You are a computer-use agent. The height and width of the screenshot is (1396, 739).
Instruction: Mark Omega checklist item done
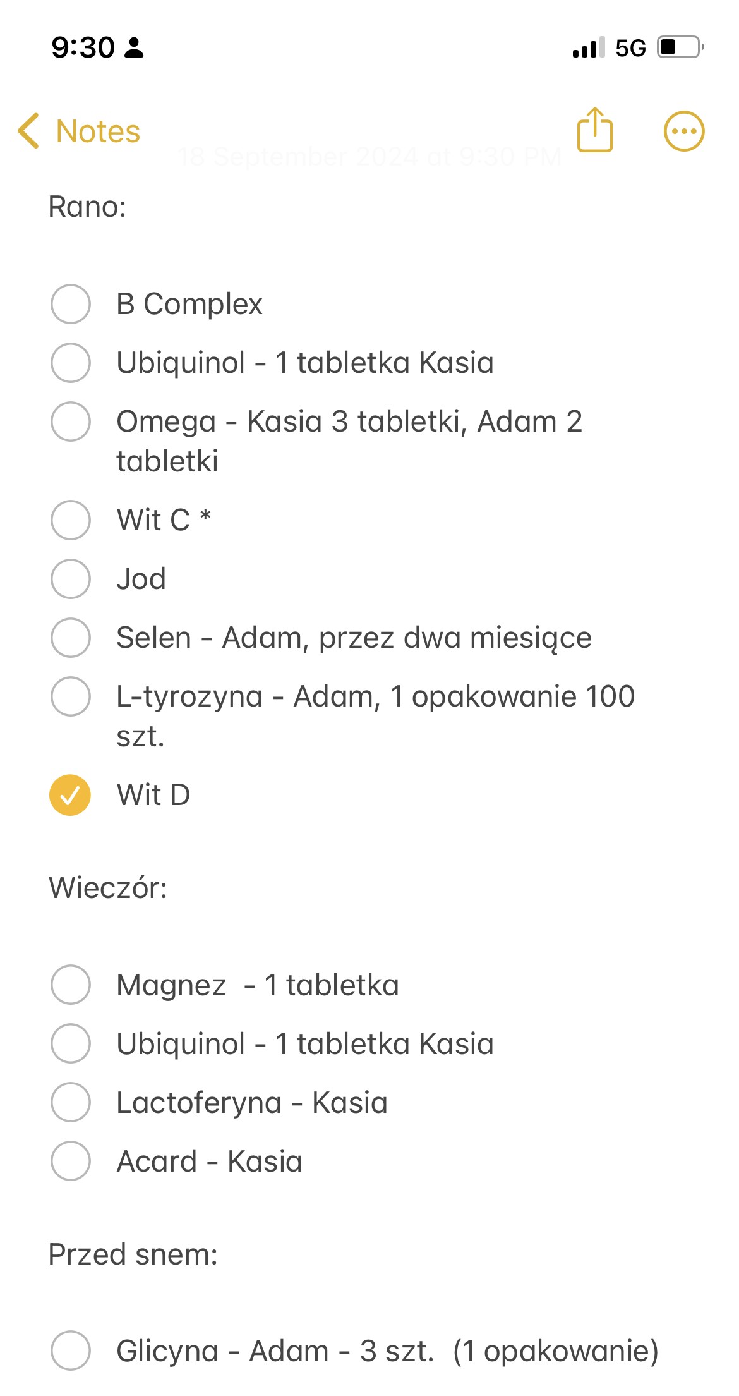70,422
